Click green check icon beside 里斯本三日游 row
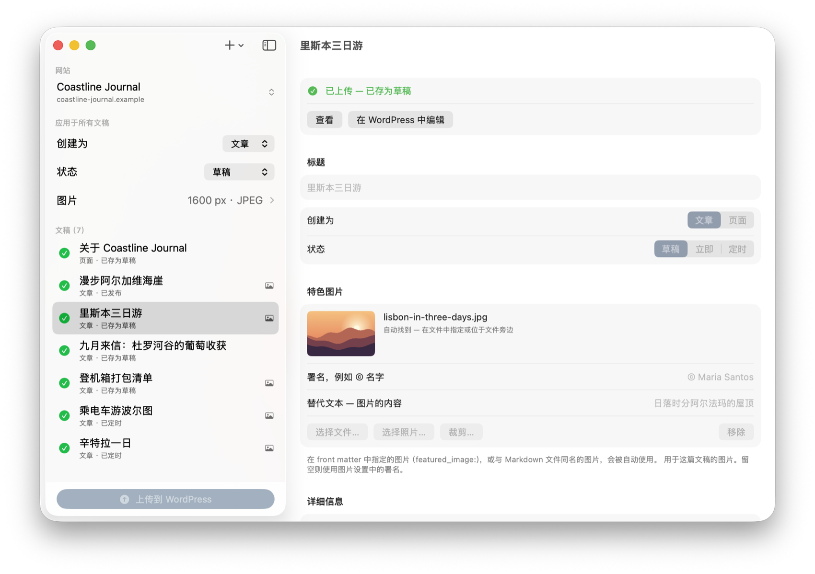 tap(64, 318)
